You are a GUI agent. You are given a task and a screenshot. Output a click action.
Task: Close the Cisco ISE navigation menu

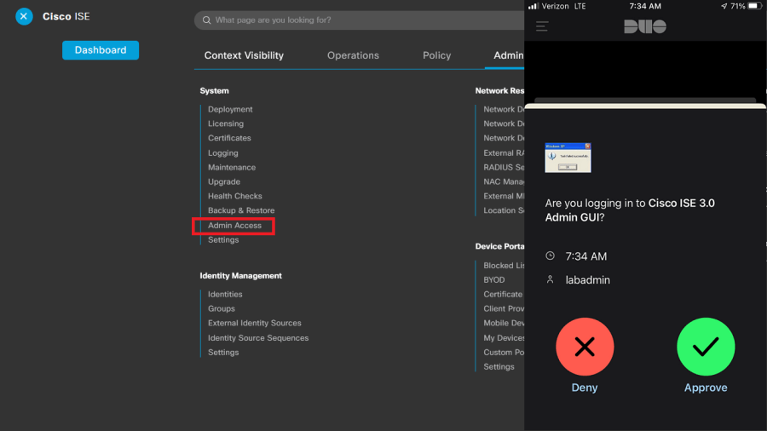coord(24,16)
